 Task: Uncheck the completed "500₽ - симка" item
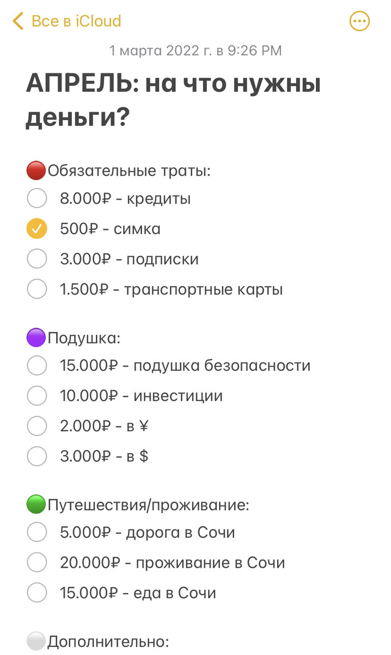coord(36,228)
